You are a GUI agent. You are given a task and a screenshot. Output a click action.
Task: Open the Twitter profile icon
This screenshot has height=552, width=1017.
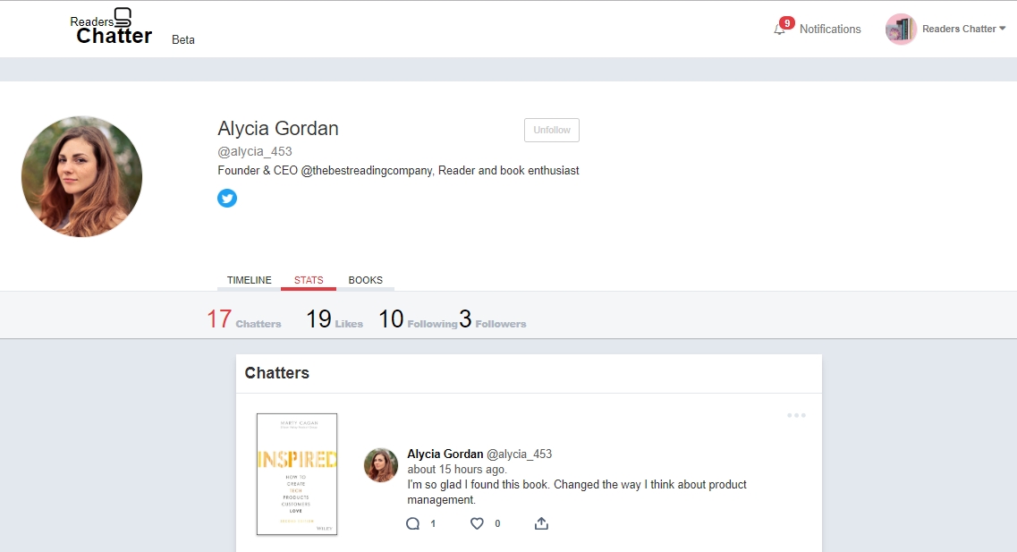pos(227,198)
